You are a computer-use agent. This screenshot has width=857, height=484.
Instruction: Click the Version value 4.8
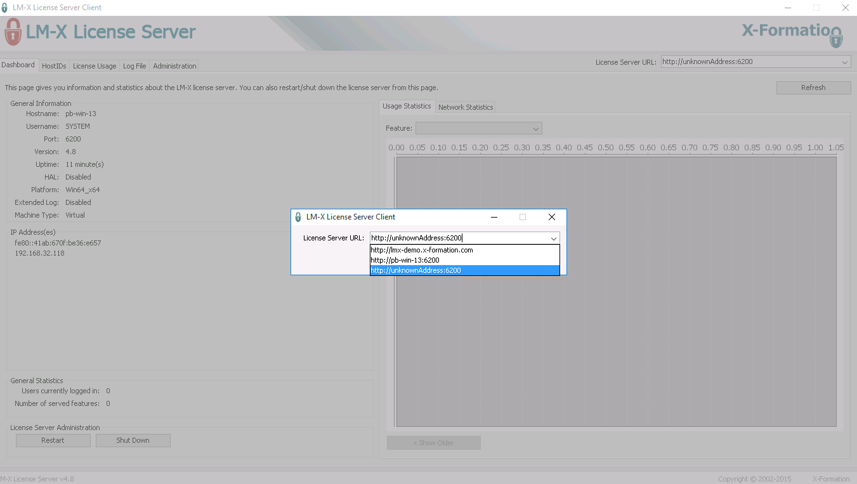click(70, 152)
